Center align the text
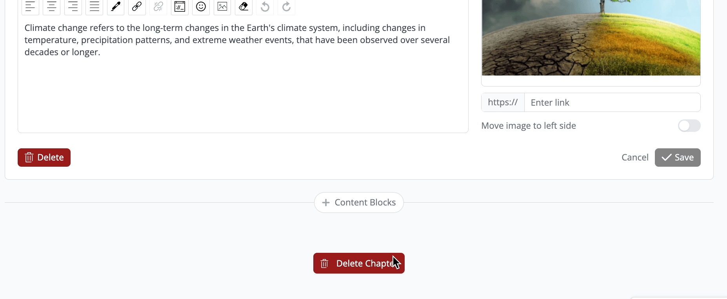This screenshot has height=299, width=727. pos(51,7)
